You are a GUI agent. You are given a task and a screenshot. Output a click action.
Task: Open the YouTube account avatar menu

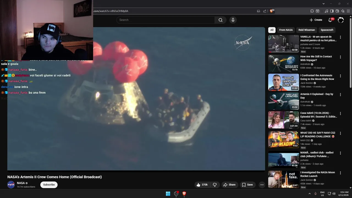point(341,20)
